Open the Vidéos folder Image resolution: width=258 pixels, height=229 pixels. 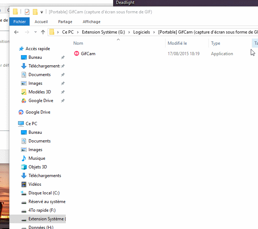35,184
